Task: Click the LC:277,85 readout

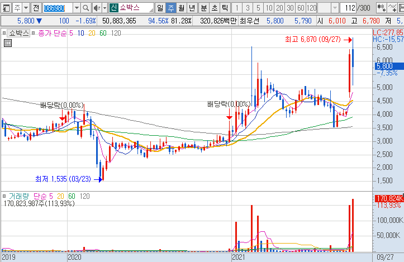Action: 388,32
